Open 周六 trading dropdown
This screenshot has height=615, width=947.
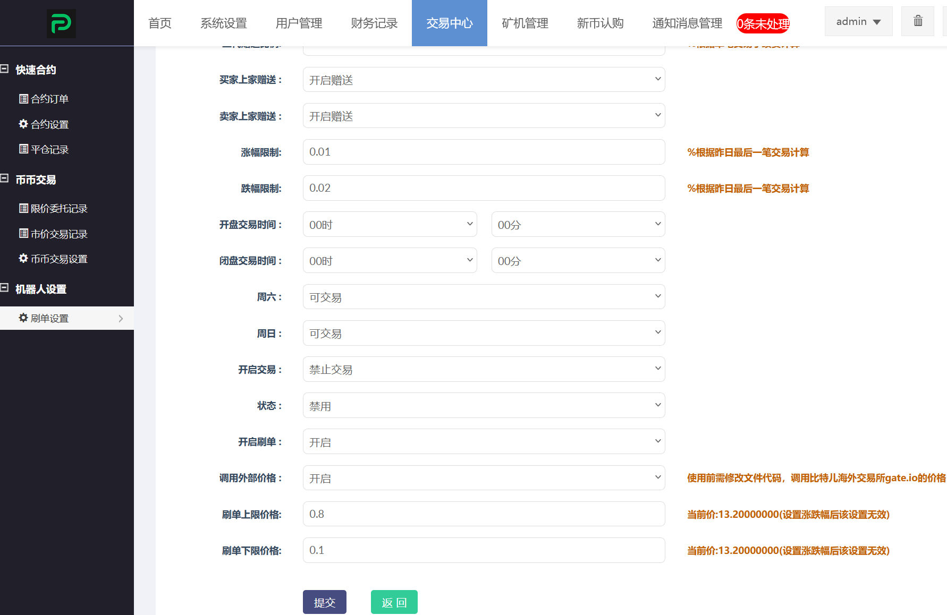[484, 296]
